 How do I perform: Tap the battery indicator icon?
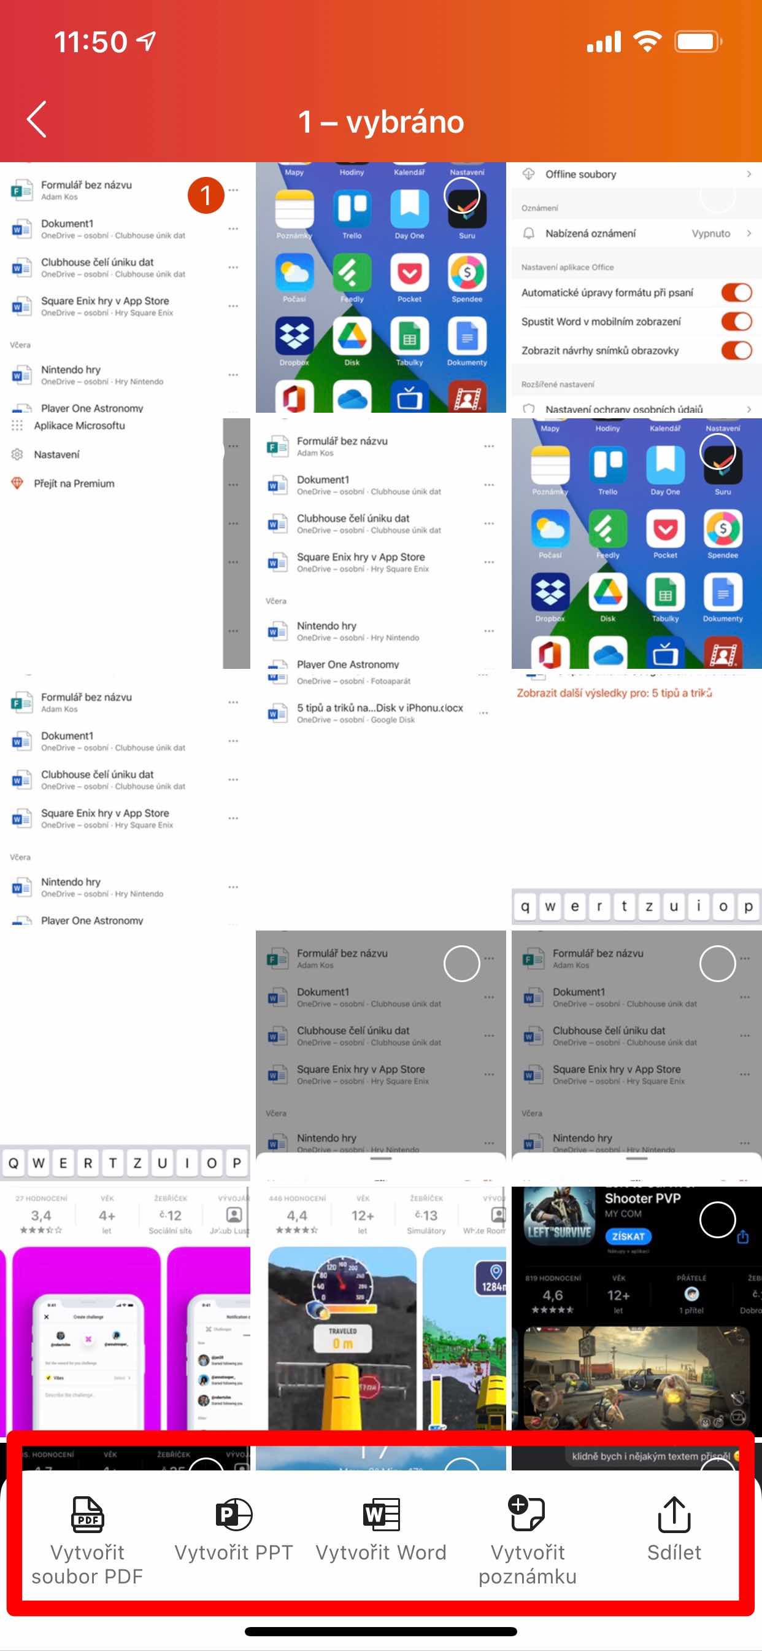[698, 42]
